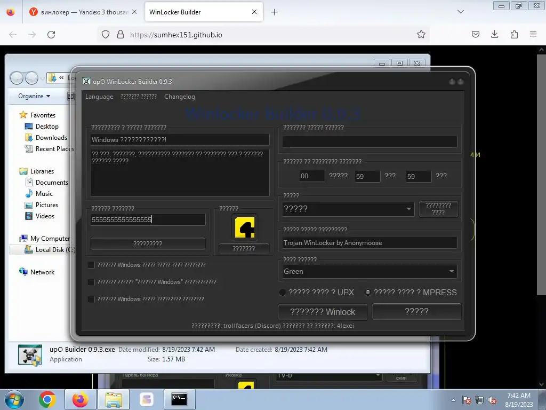The image size is (546, 410).
Task: Click the empty top-right input field
Action: 370,141
